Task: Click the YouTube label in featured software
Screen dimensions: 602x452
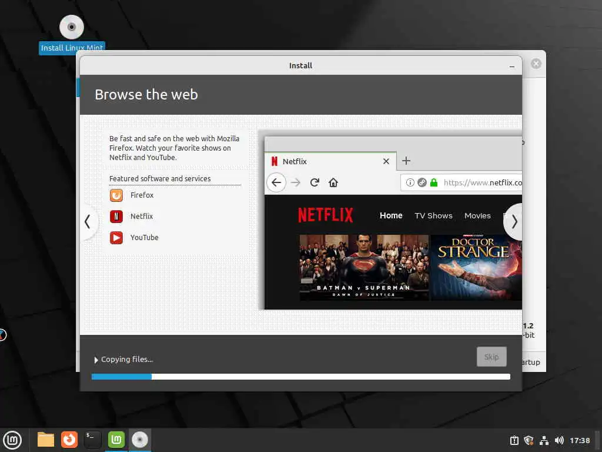Action: click(145, 238)
